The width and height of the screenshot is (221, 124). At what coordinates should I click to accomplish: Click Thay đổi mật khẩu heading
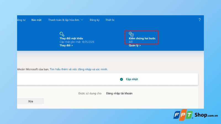[x=71, y=38]
